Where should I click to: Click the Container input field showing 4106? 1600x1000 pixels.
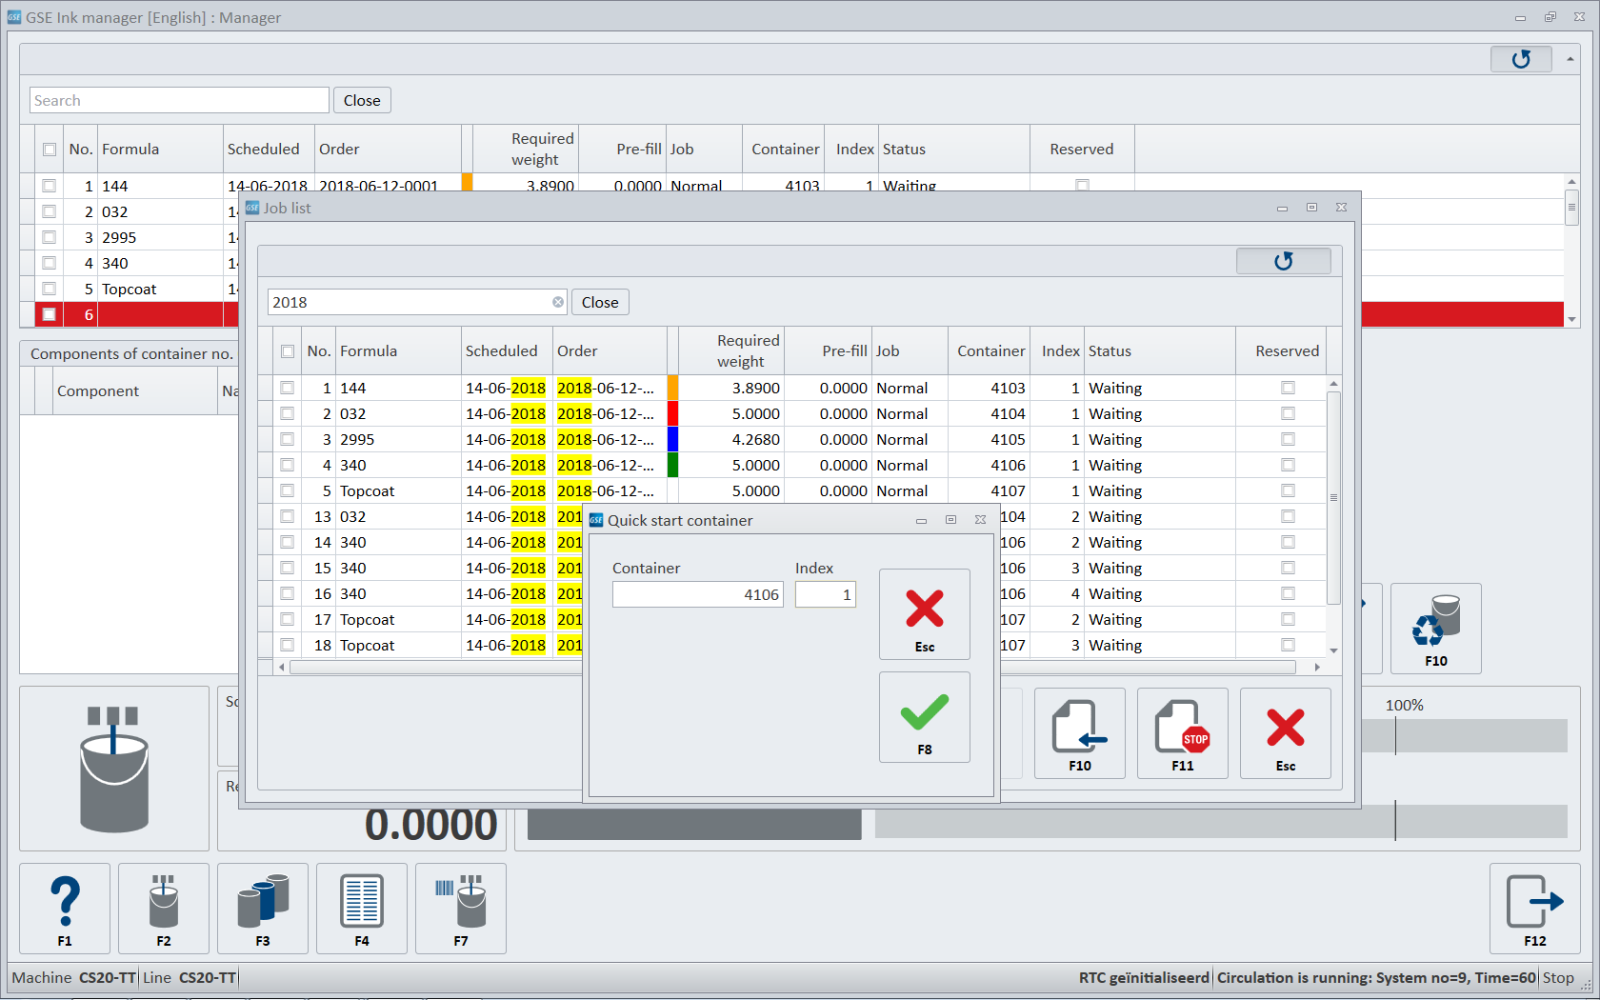coord(697,594)
